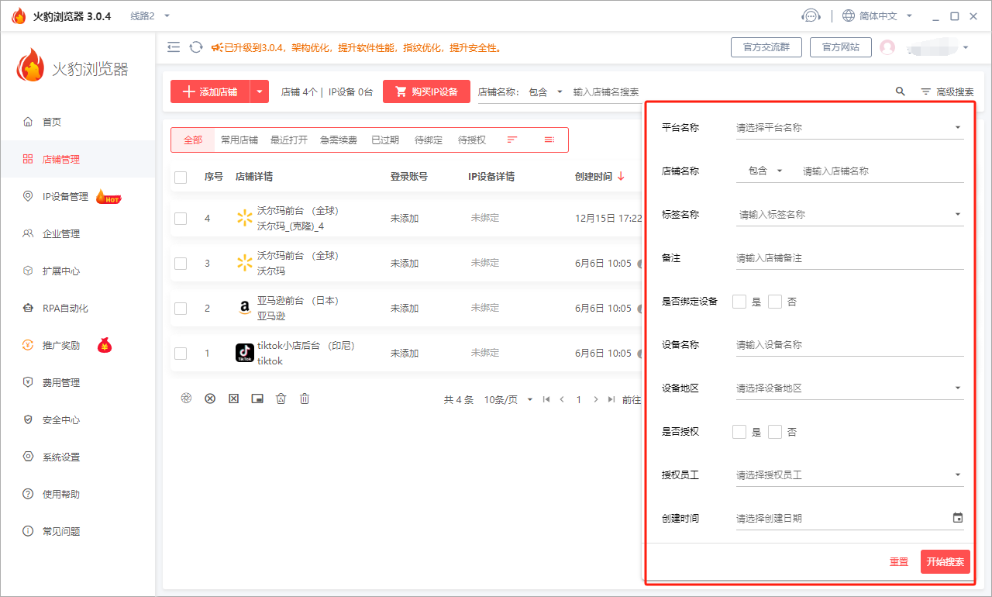
Task: Click the 添加店铺 button
Action: point(211,91)
